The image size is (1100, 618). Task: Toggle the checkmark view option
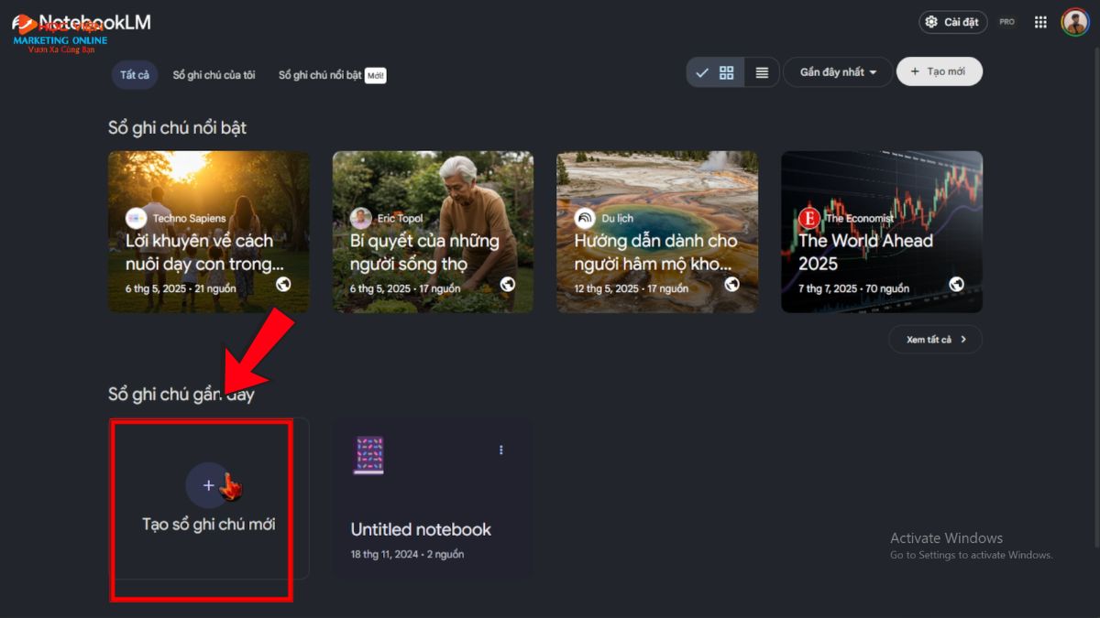coord(702,72)
